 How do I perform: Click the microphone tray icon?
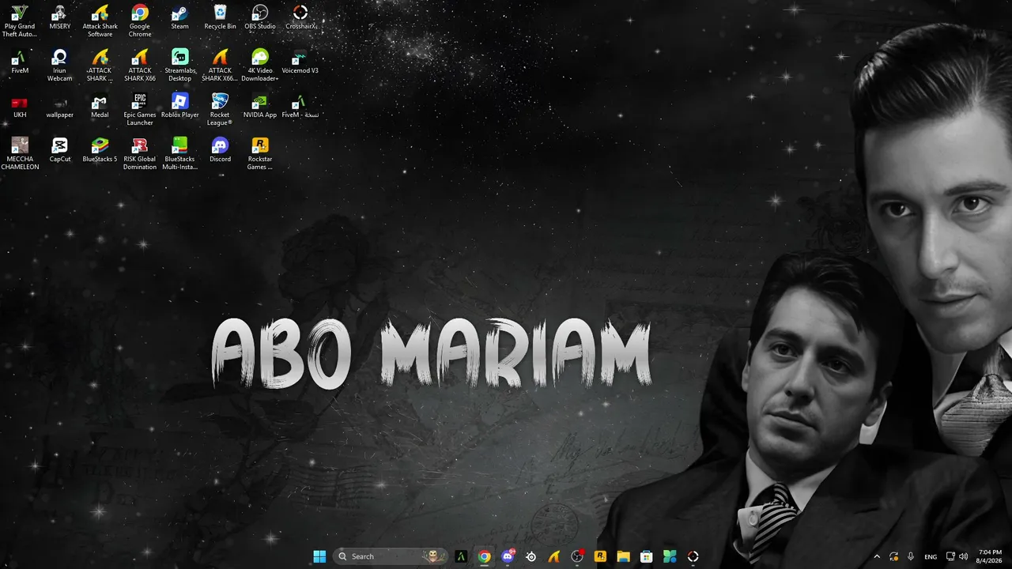(x=911, y=556)
